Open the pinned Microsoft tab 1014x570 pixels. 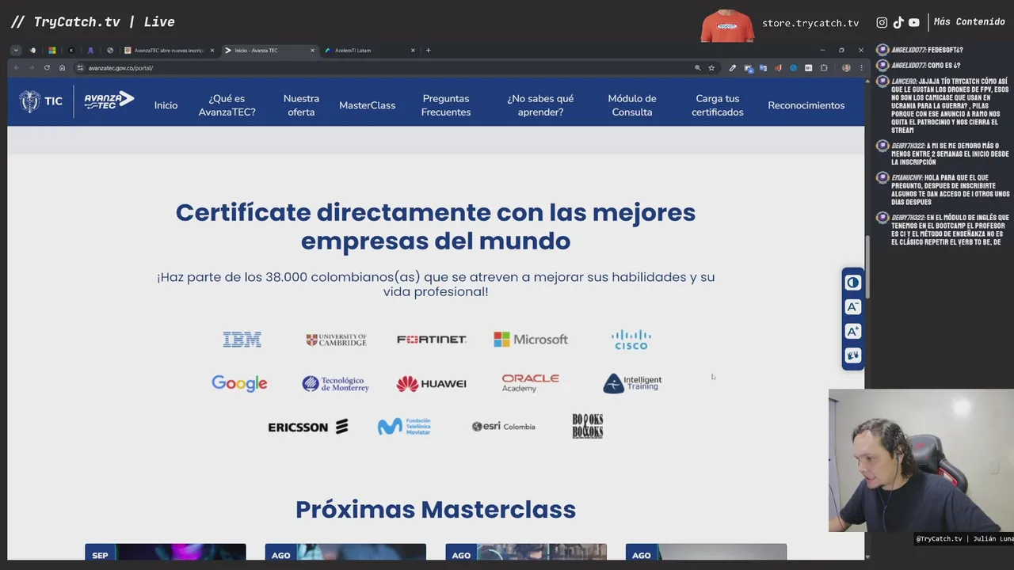click(51, 50)
